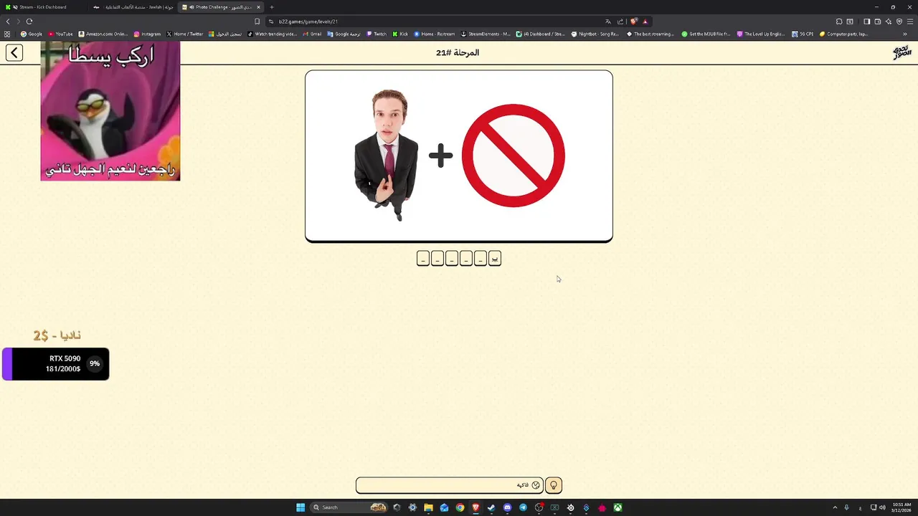Click the puzzle image with man and prohibition sign
The image size is (918, 516).
pos(459,156)
